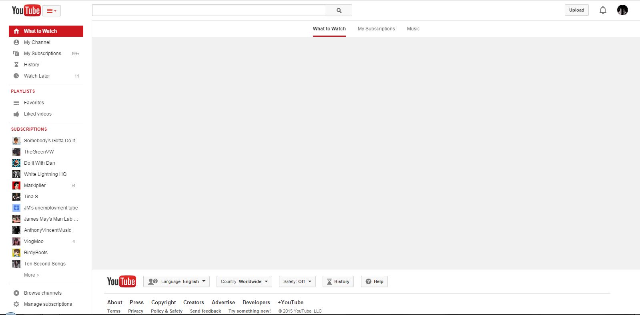Open Creators footer link
Image resolution: width=640 pixels, height=315 pixels.
(x=194, y=303)
